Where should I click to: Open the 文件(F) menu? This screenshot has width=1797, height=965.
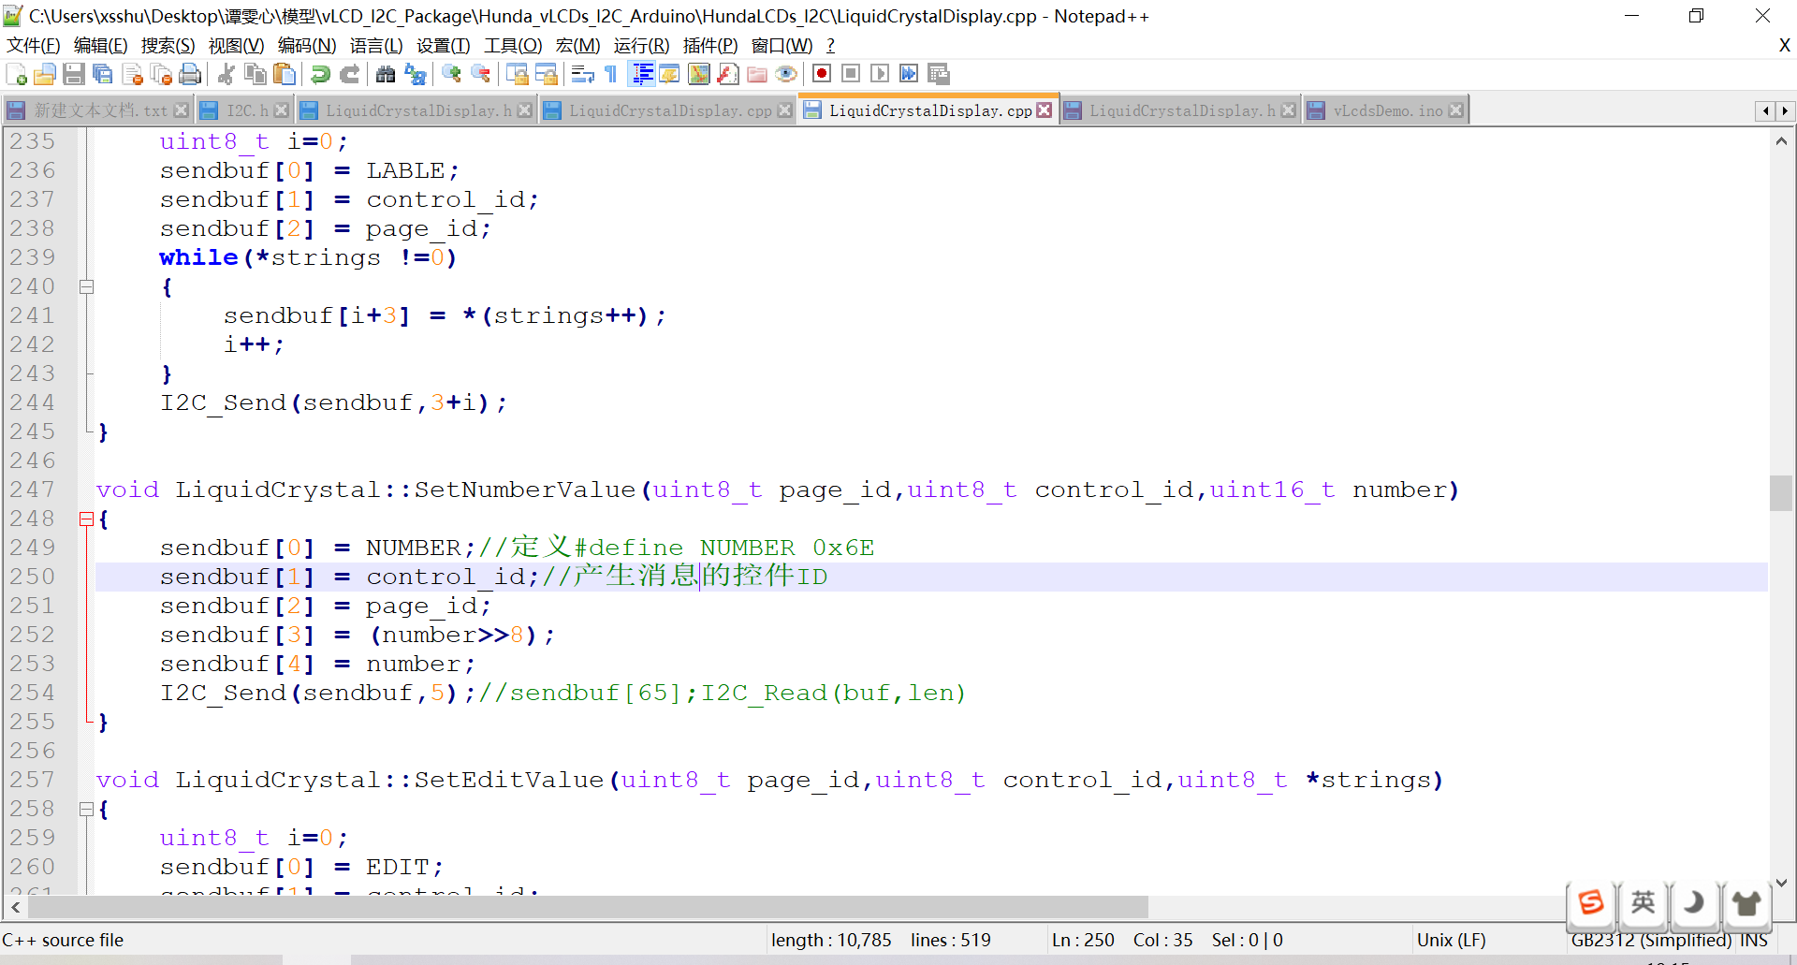34,45
